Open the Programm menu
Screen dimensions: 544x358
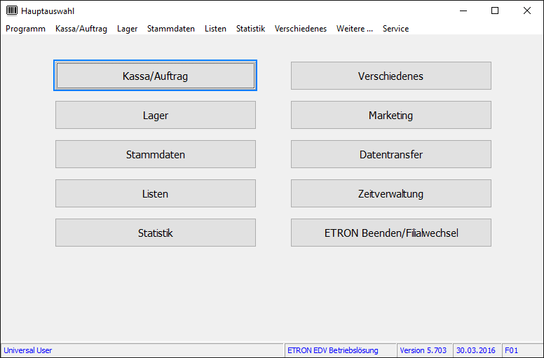coord(25,29)
